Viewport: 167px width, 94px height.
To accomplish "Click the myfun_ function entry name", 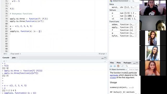I will [x=115, y=36].
